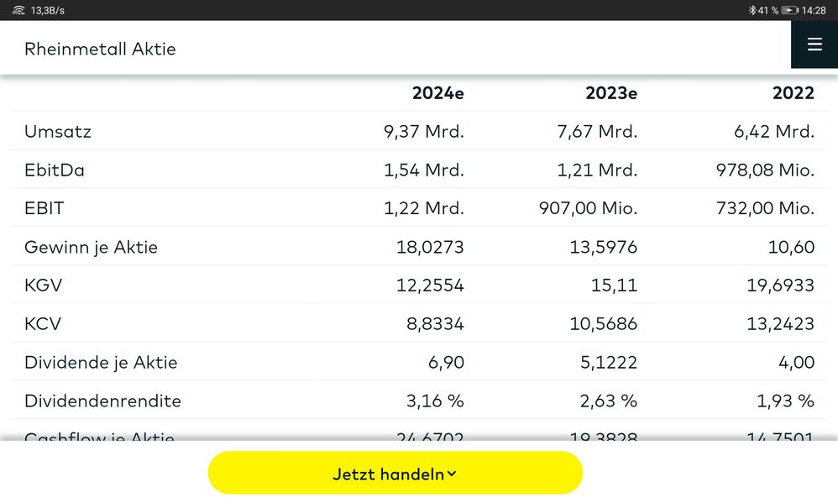Tap the Wi-Fi status icon

pos(18,10)
